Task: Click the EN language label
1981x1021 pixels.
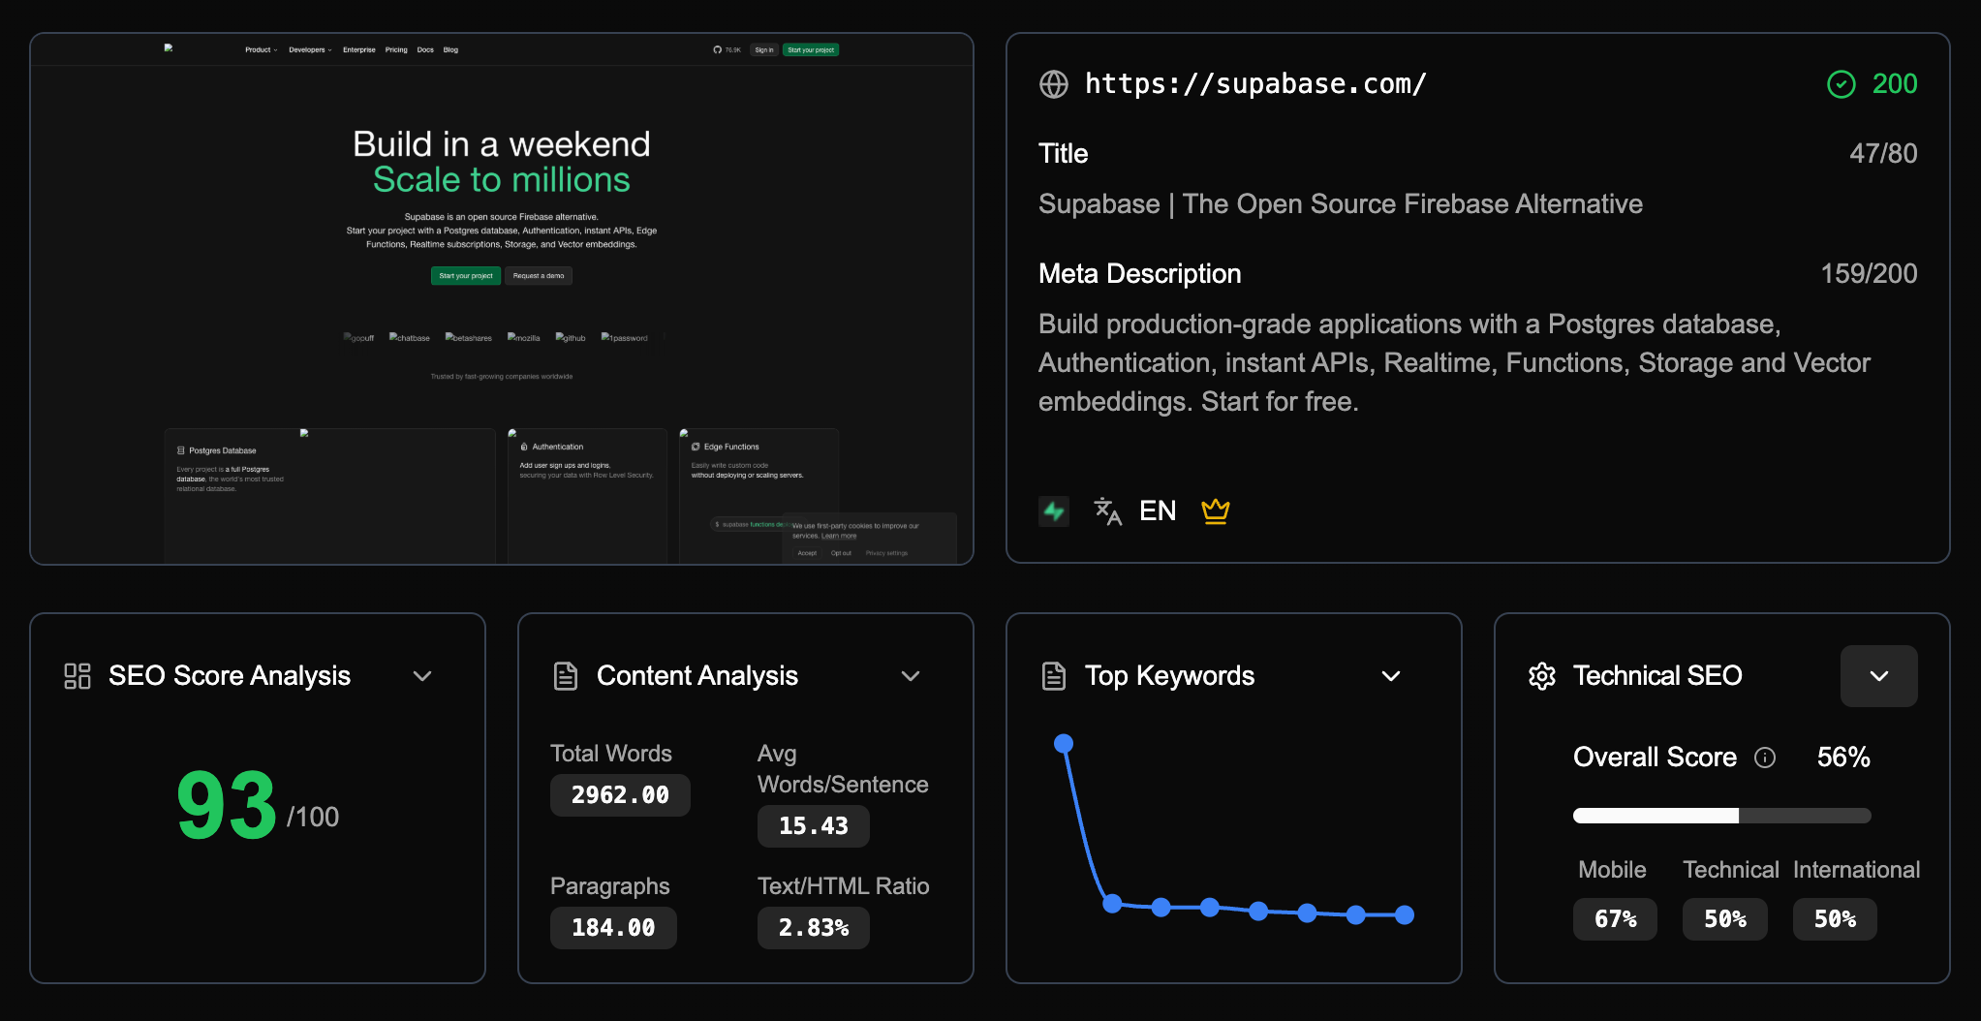Action: point(1158,510)
